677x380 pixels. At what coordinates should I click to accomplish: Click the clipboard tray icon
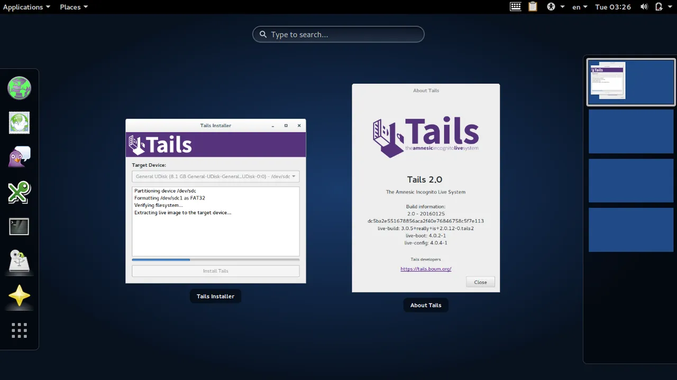click(x=533, y=7)
